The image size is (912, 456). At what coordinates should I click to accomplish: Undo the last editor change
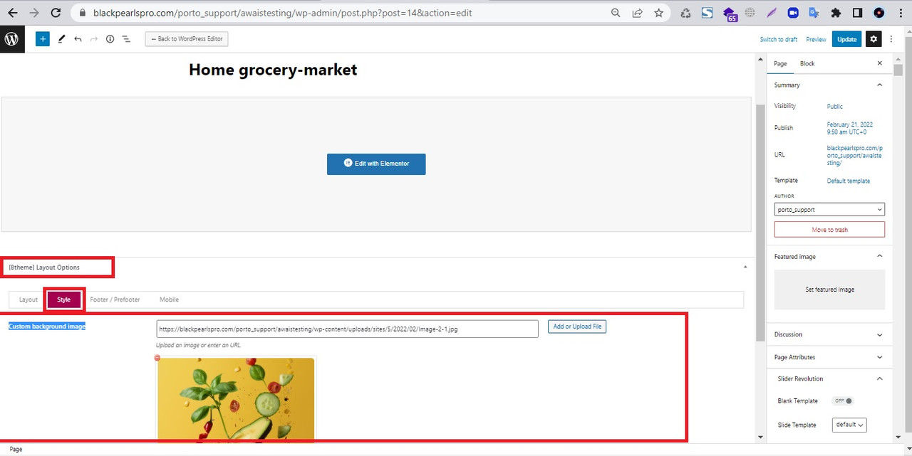(78, 39)
